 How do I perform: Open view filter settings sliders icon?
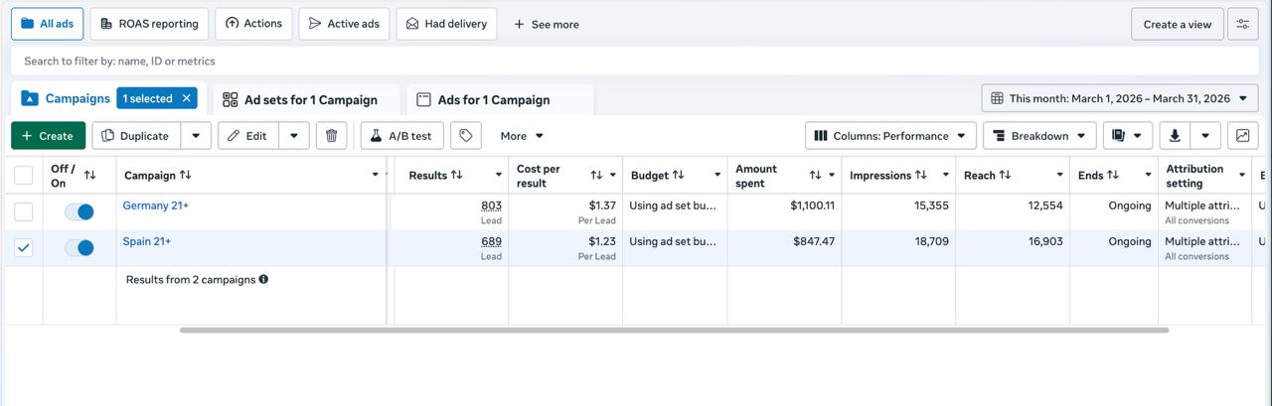point(1243,24)
